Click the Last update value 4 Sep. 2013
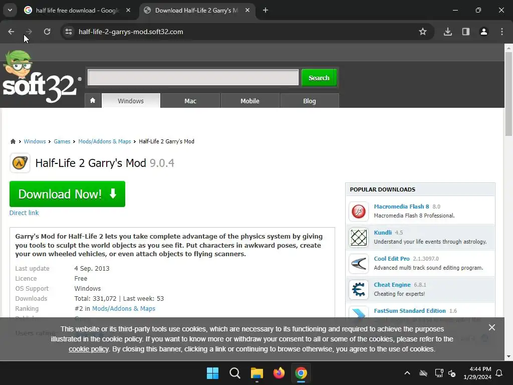The height and width of the screenshot is (385, 513). coord(92,269)
